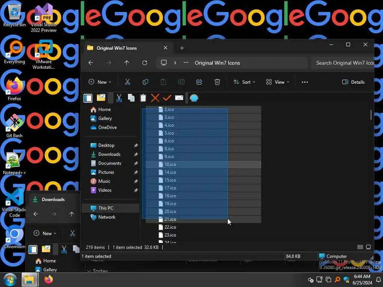383x287 pixels.
Task: Show hidden breadcrumb folders via ellipsis
Action: tap(186, 62)
